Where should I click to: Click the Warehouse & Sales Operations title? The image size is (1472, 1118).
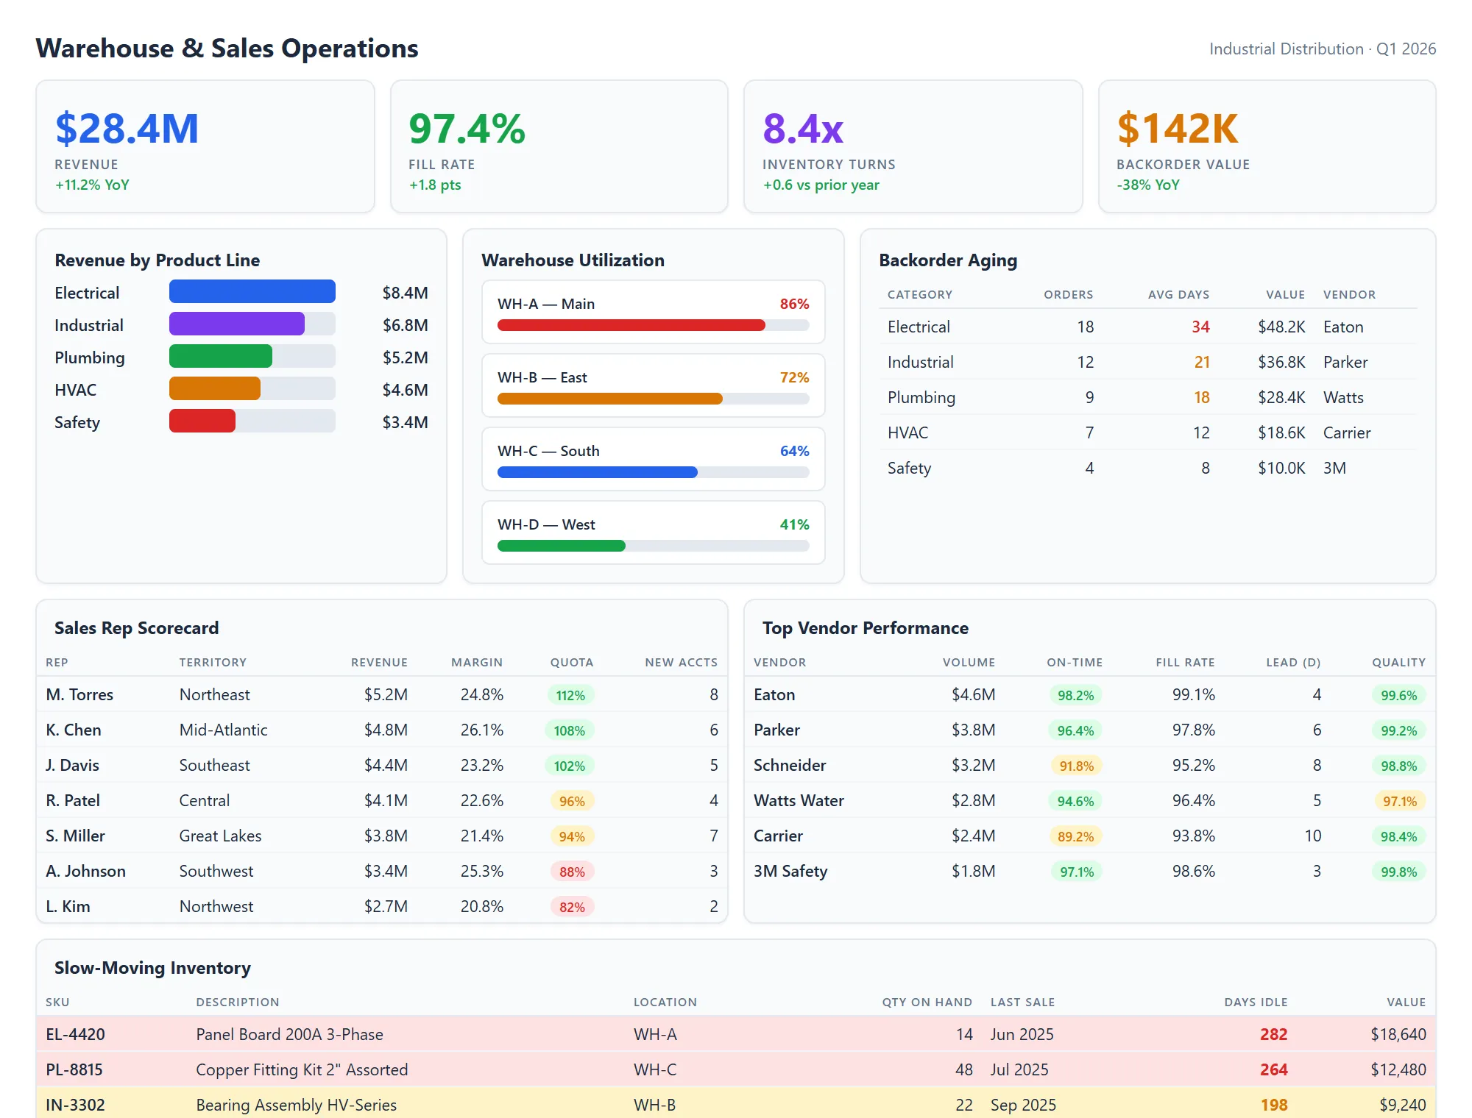pyautogui.click(x=227, y=49)
